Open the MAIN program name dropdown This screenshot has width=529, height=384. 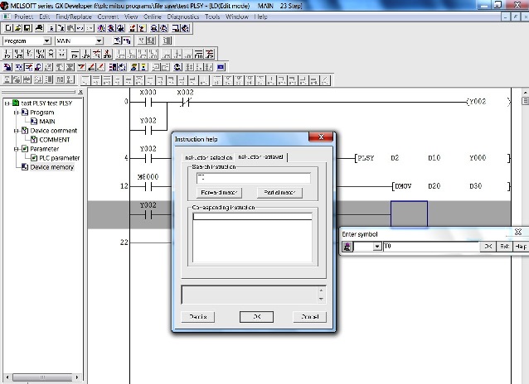click(99, 41)
